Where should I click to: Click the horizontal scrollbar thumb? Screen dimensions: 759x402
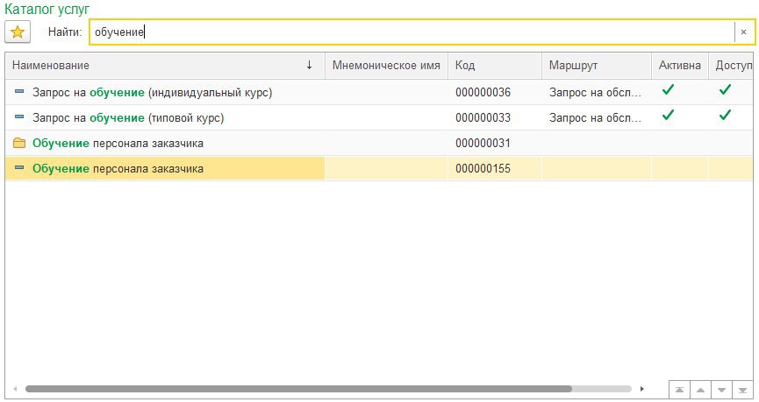[298, 389]
